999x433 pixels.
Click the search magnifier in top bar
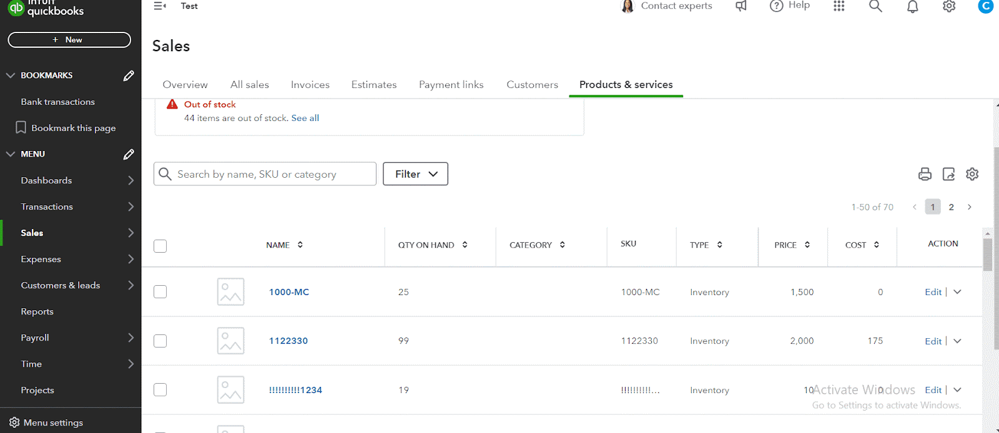pyautogui.click(x=875, y=6)
